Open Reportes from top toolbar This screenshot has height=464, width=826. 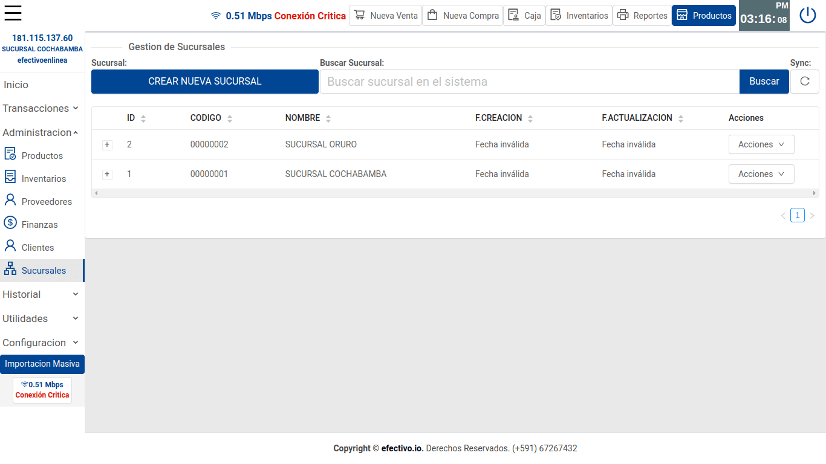tap(642, 15)
